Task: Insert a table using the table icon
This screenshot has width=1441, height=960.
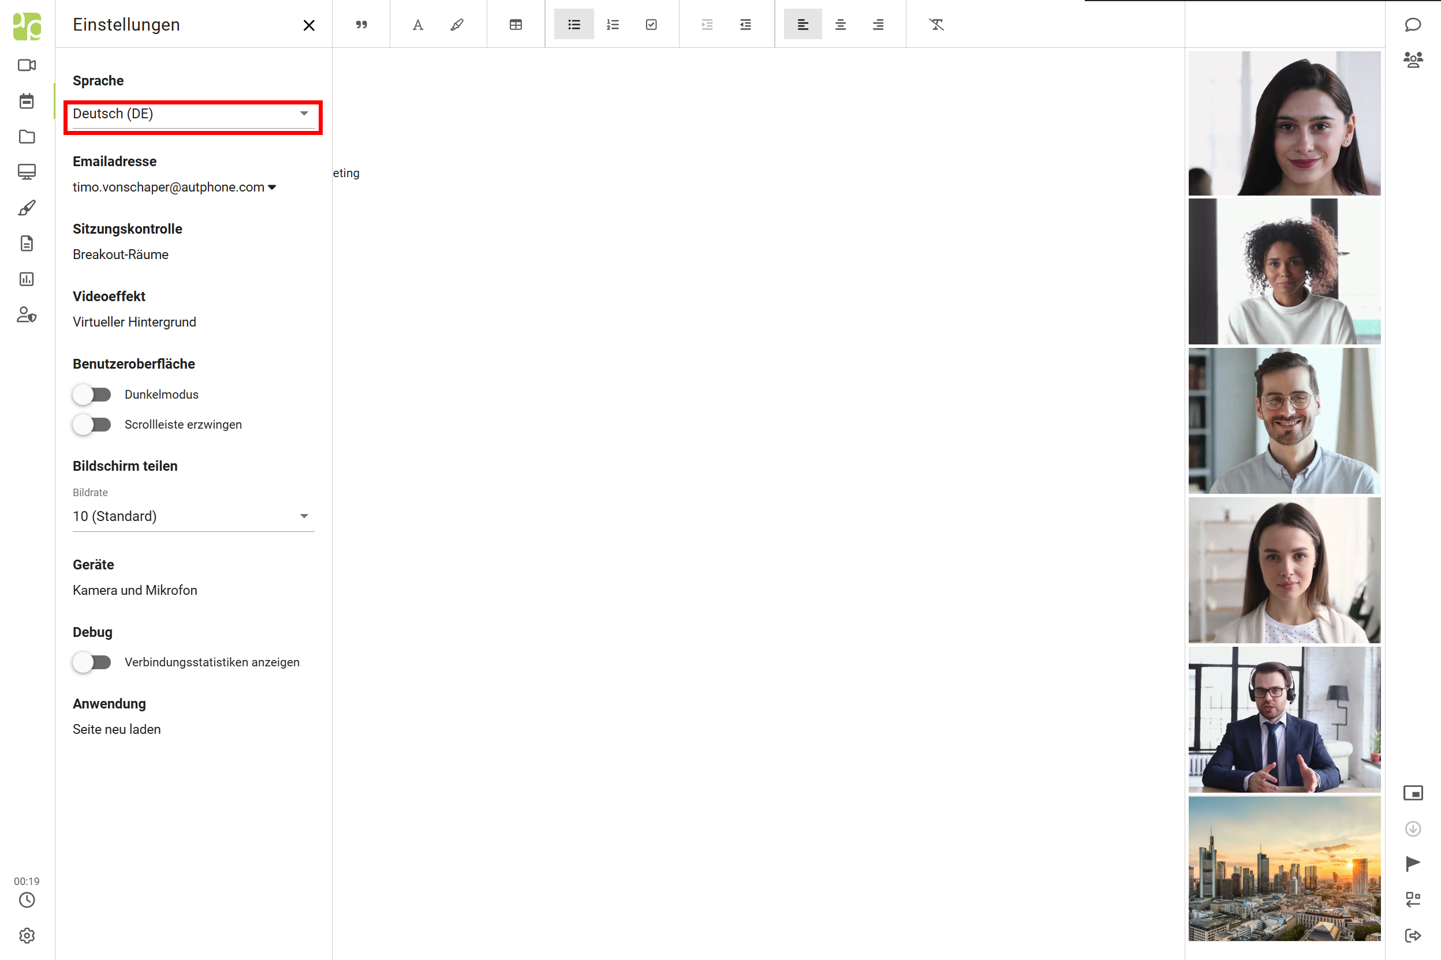Action: point(516,24)
